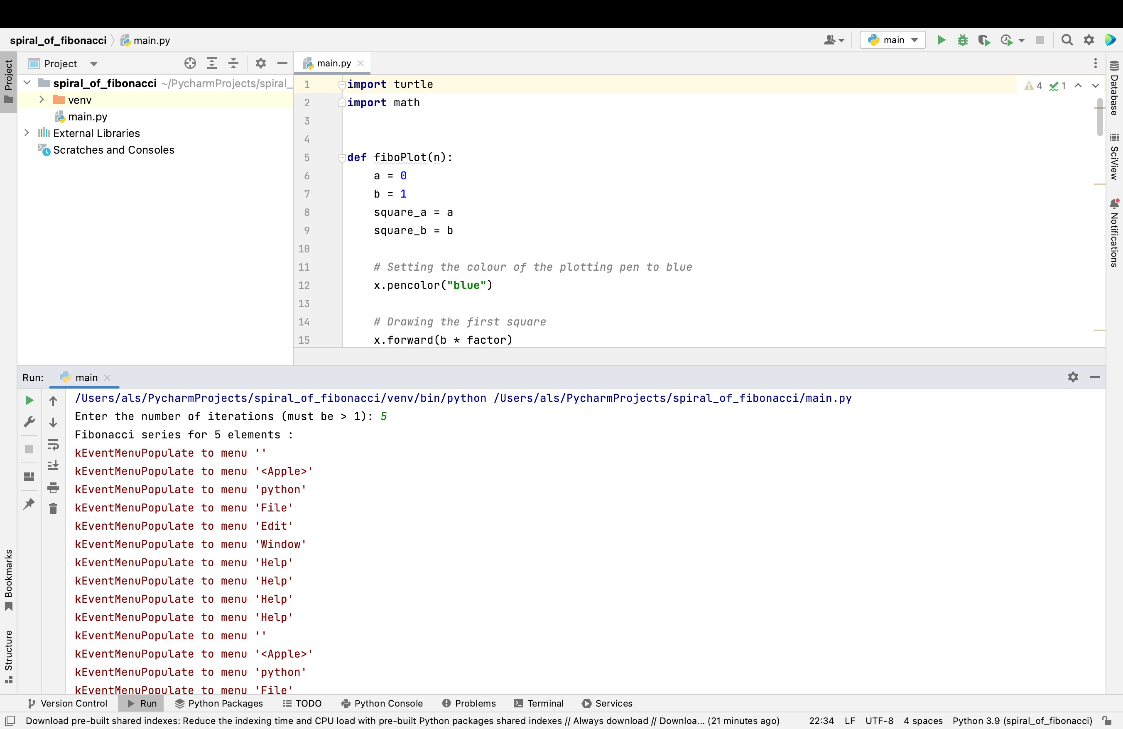The height and width of the screenshot is (729, 1123).
Task: Click the Up the stack trace arrow
Action: click(53, 401)
